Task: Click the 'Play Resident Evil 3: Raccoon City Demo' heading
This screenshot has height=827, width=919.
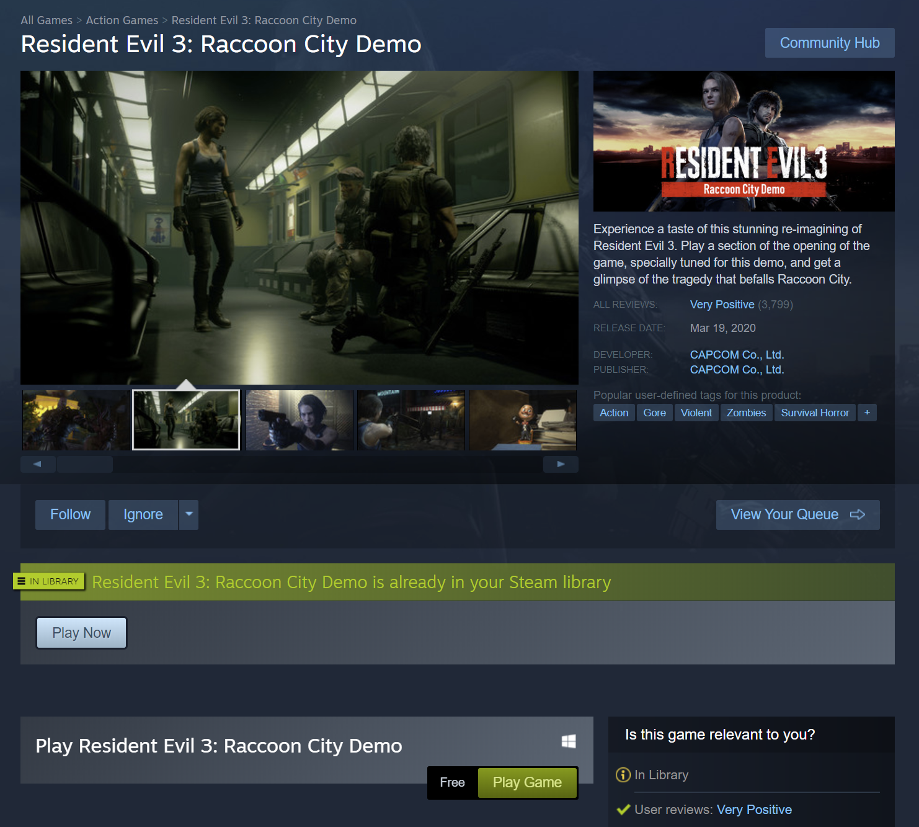Action: pyautogui.click(x=219, y=746)
